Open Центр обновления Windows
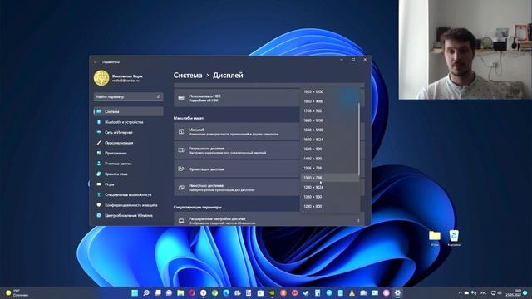The image size is (532, 299). point(128,216)
